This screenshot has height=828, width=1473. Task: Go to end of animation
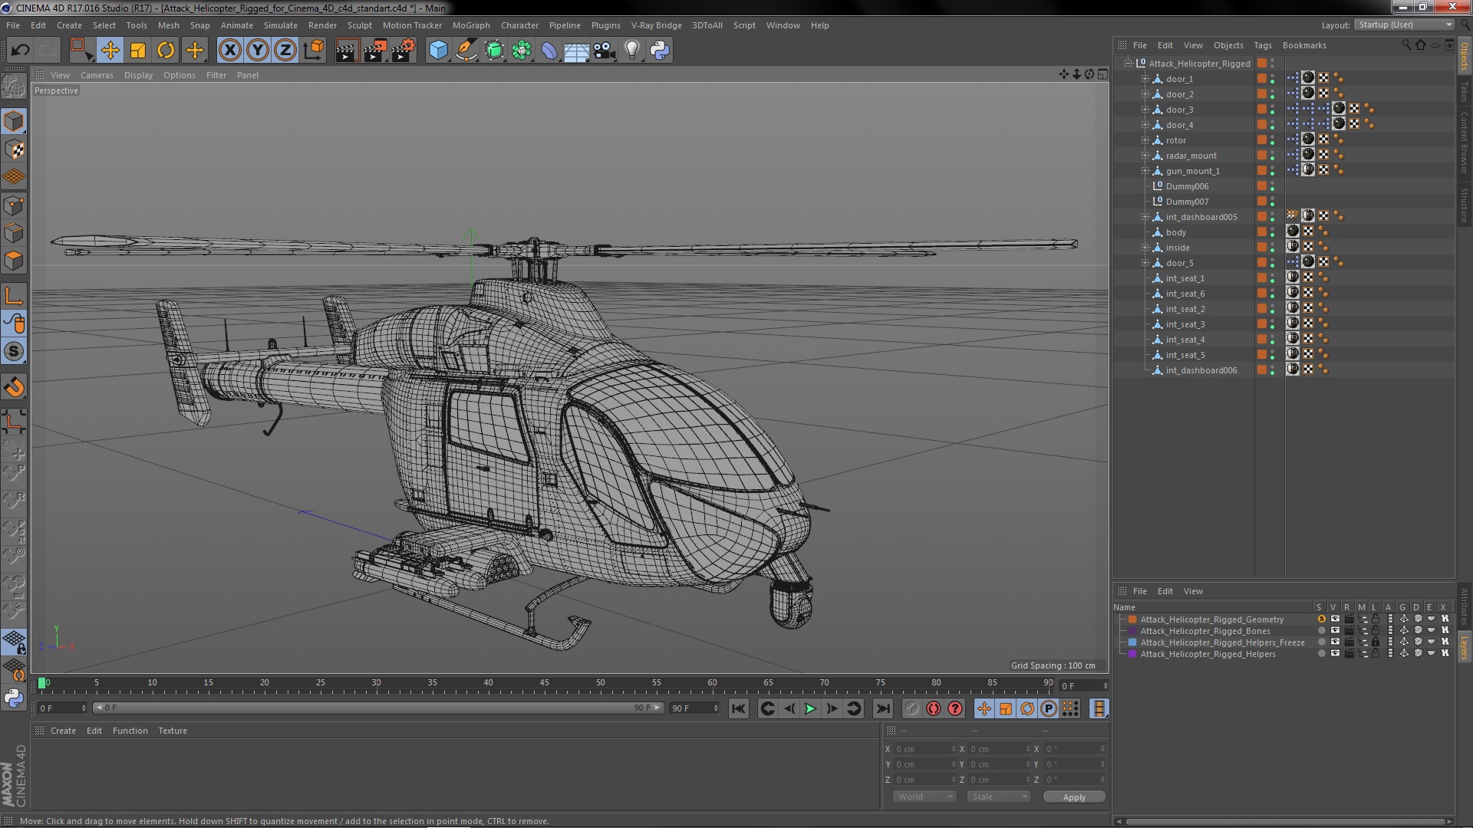point(883,709)
